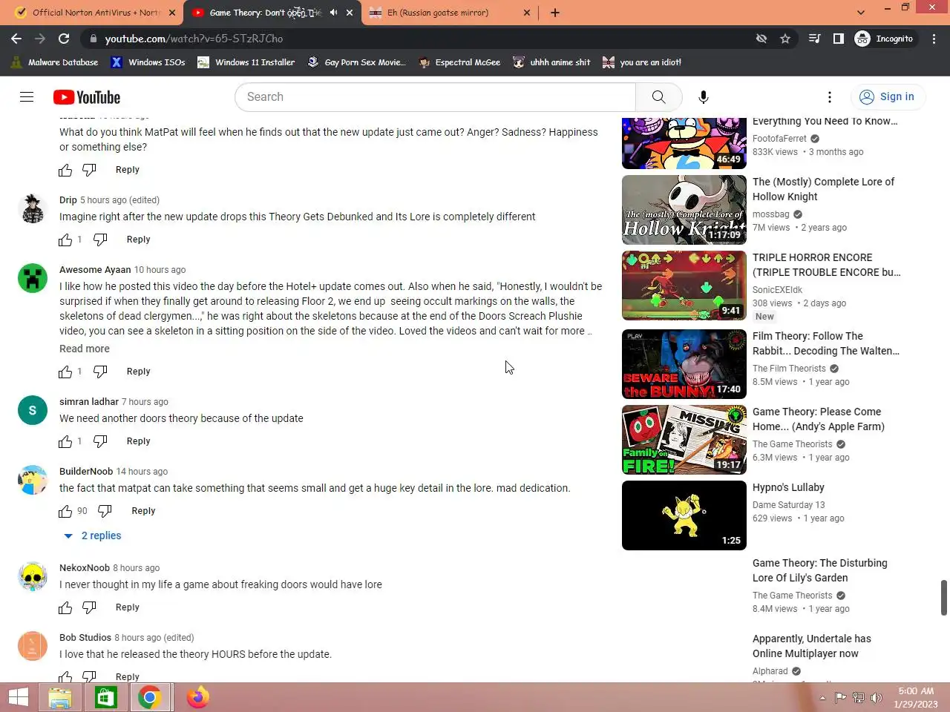Viewport: 950px width, 712px height.
Task: Start voice search with microphone icon
Action: point(704,97)
